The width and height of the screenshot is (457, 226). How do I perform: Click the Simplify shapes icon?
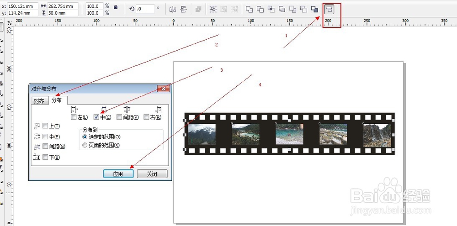(282, 9)
